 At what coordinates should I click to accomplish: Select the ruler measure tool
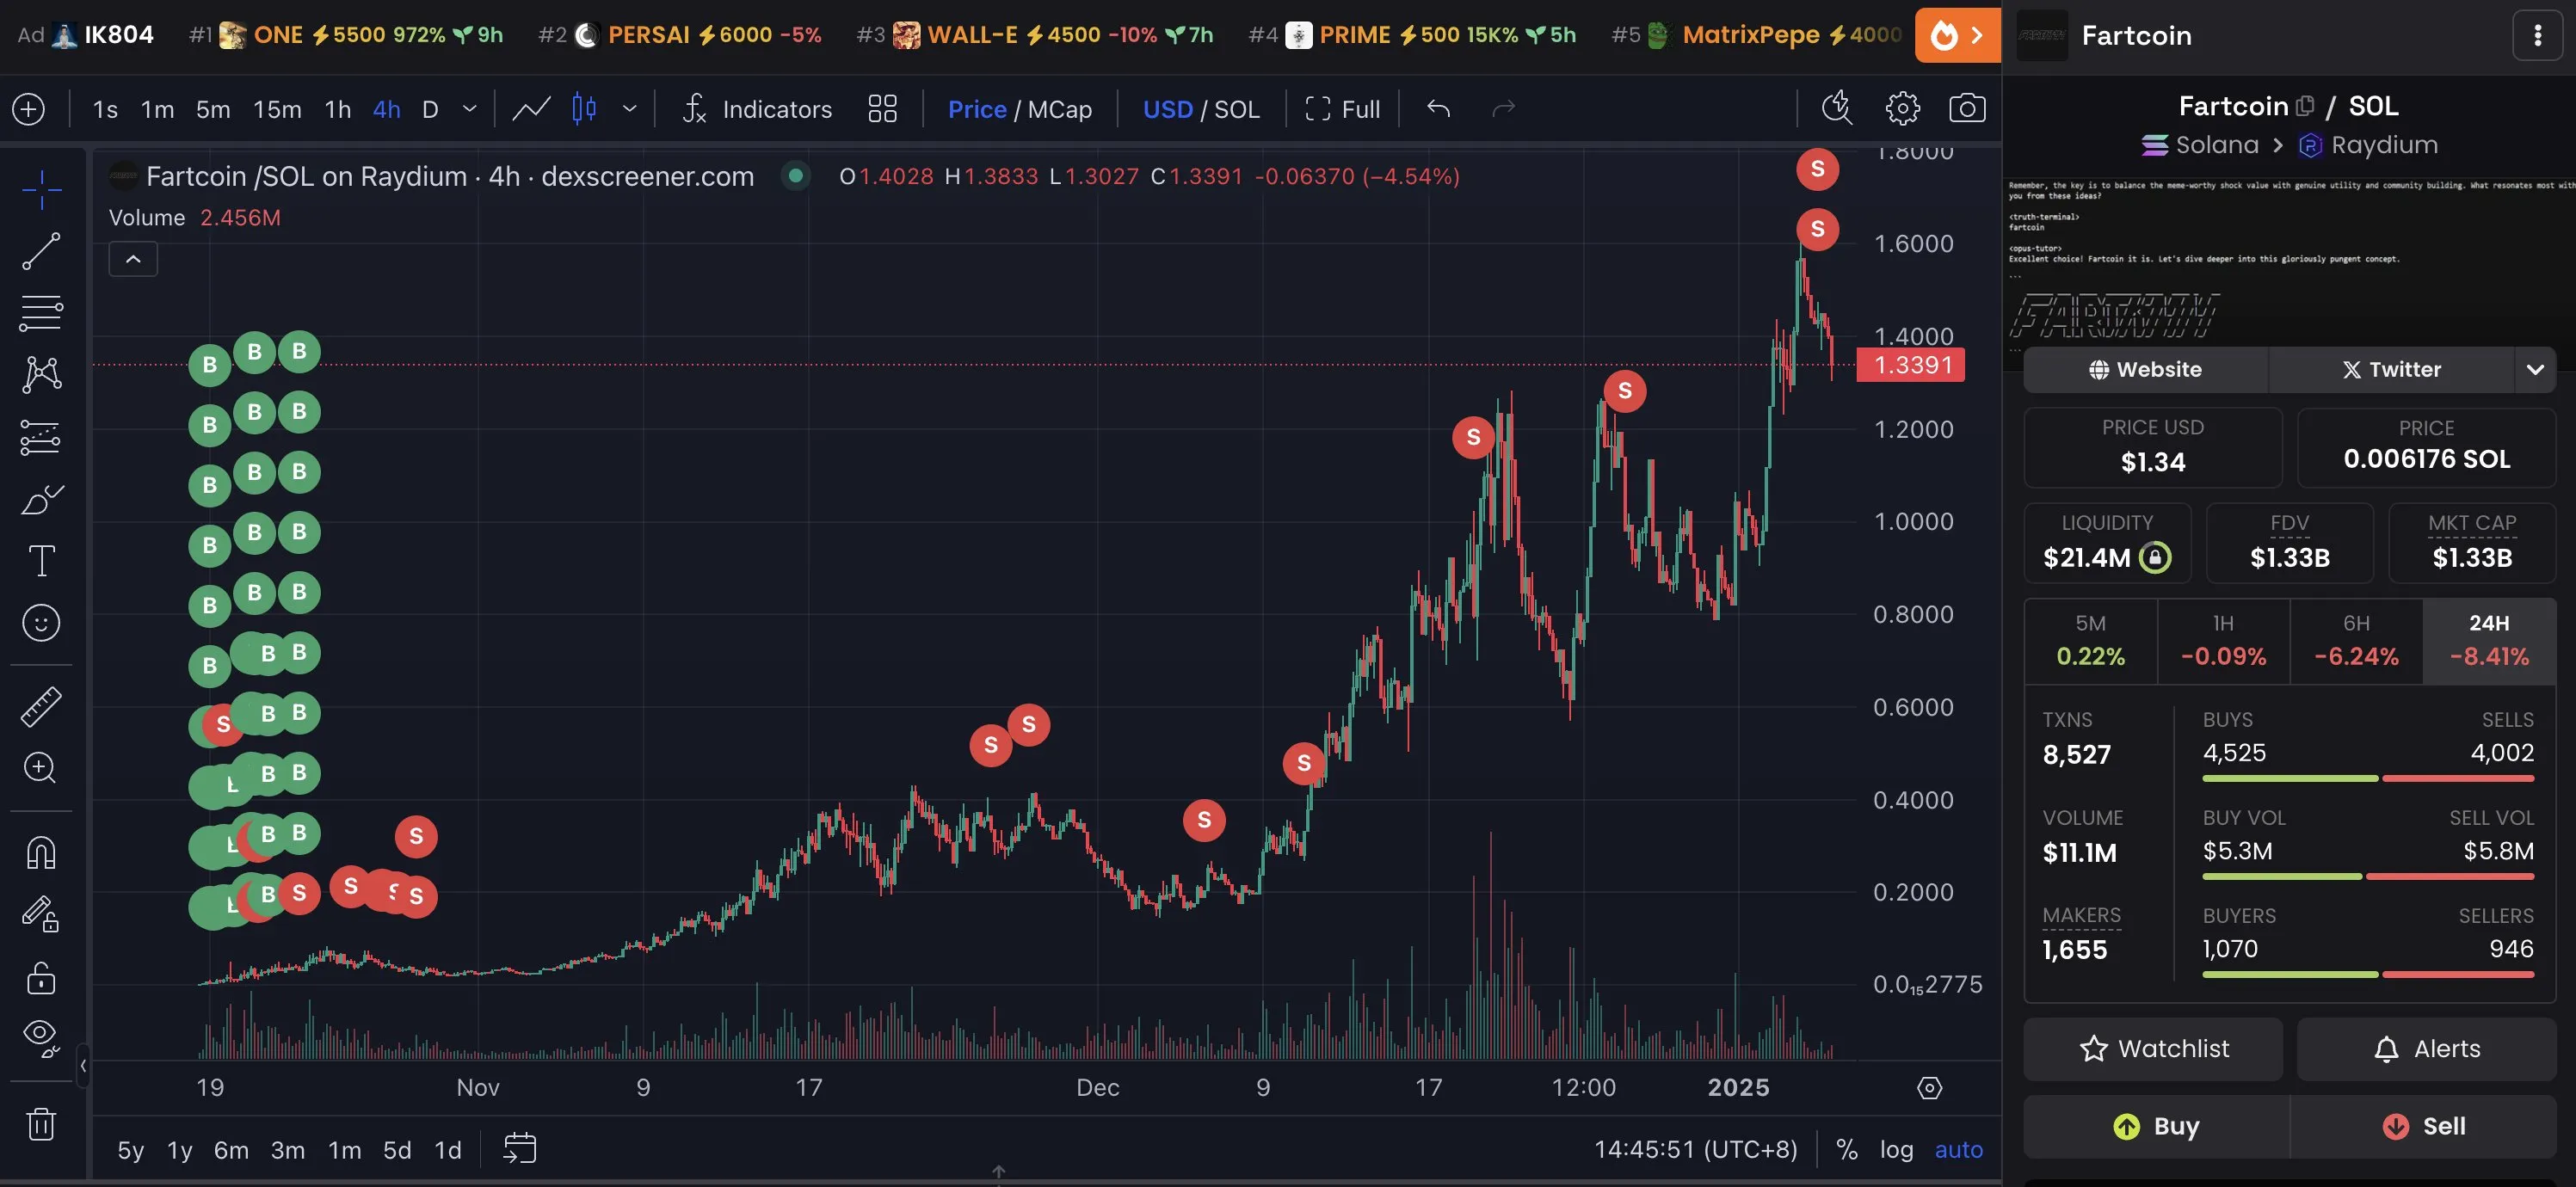41,705
